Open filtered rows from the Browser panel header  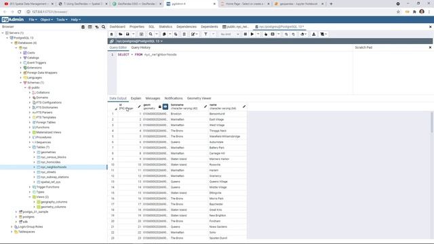click(x=97, y=27)
